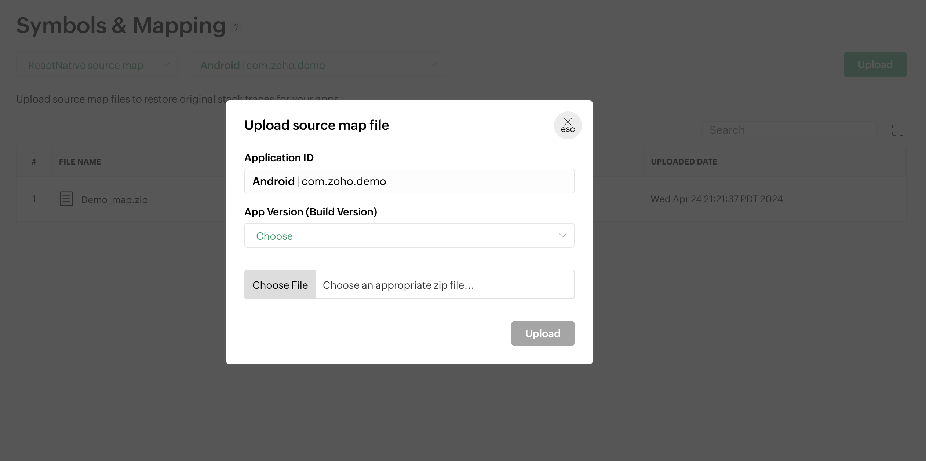
Task: Close dialog with the esc X button
Action: tap(568, 125)
